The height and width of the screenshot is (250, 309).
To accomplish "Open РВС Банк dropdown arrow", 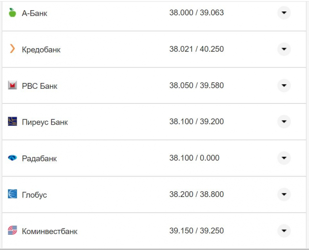I will point(284,85).
